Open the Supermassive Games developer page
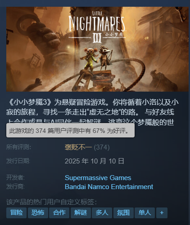This screenshot has width=190, height=225. [x=98, y=178]
